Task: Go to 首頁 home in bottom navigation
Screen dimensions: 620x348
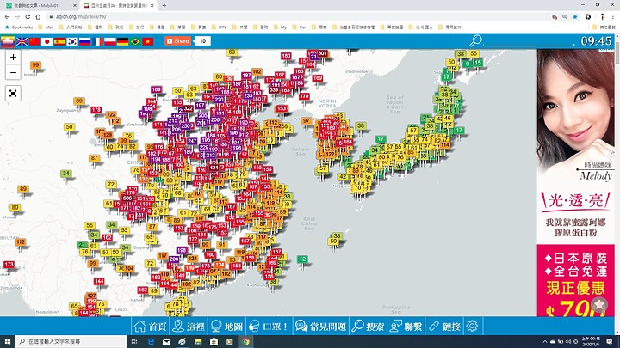Action: coord(147,327)
